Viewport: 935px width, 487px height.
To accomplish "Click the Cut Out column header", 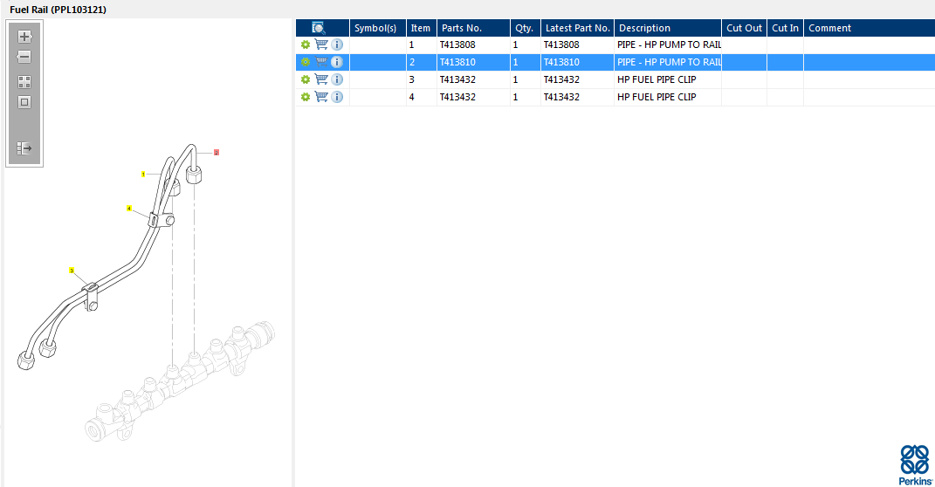I will 744,28.
